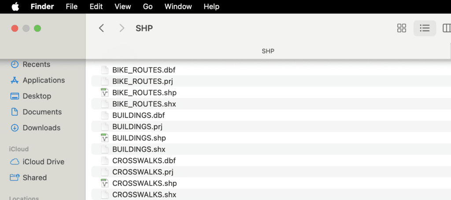The width and height of the screenshot is (451, 200).
Task: Click the BIKE_ROUTES.shp file icon
Action: point(104,93)
